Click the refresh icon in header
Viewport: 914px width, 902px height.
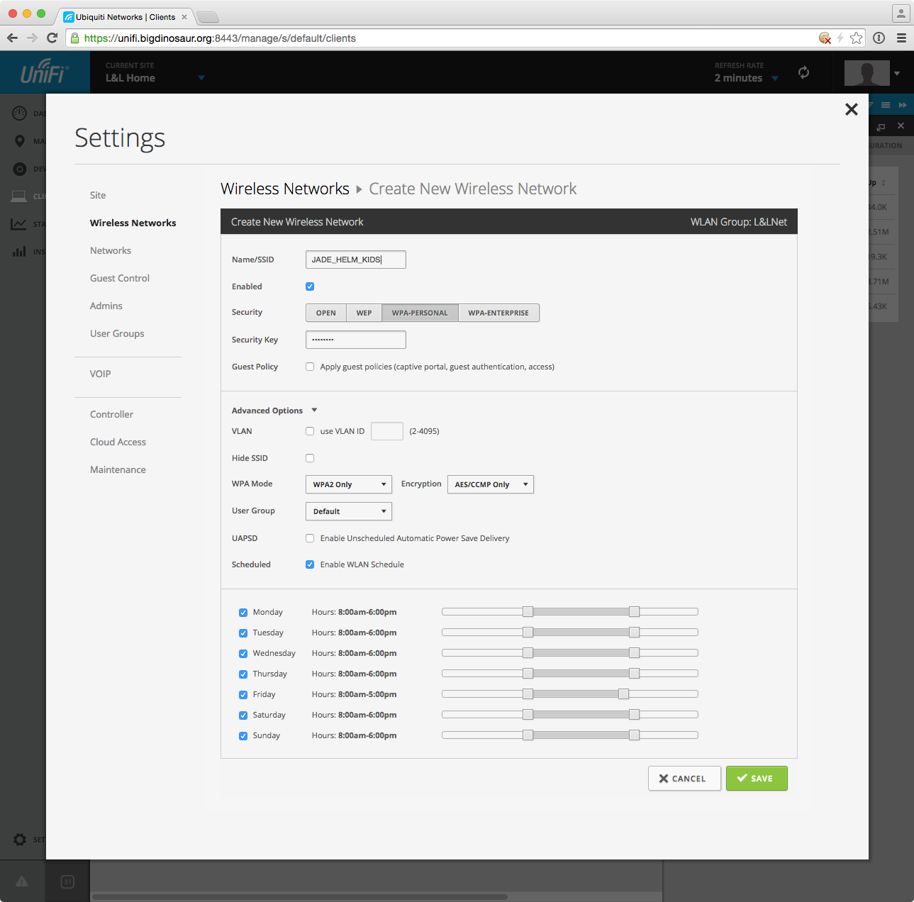click(803, 72)
